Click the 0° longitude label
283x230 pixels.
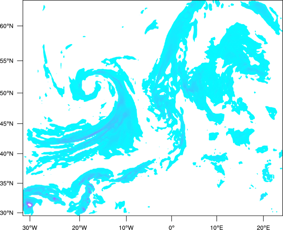[x=172, y=228]
